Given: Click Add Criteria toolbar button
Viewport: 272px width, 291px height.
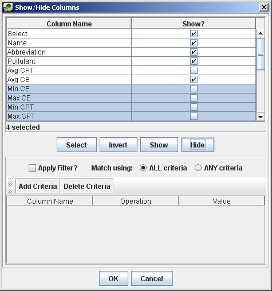Looking at the screenshot, I should (x=38, y=186).
